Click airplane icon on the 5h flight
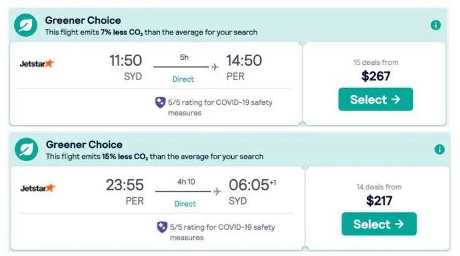Screen dimensions: 460x256 [216, 67]
